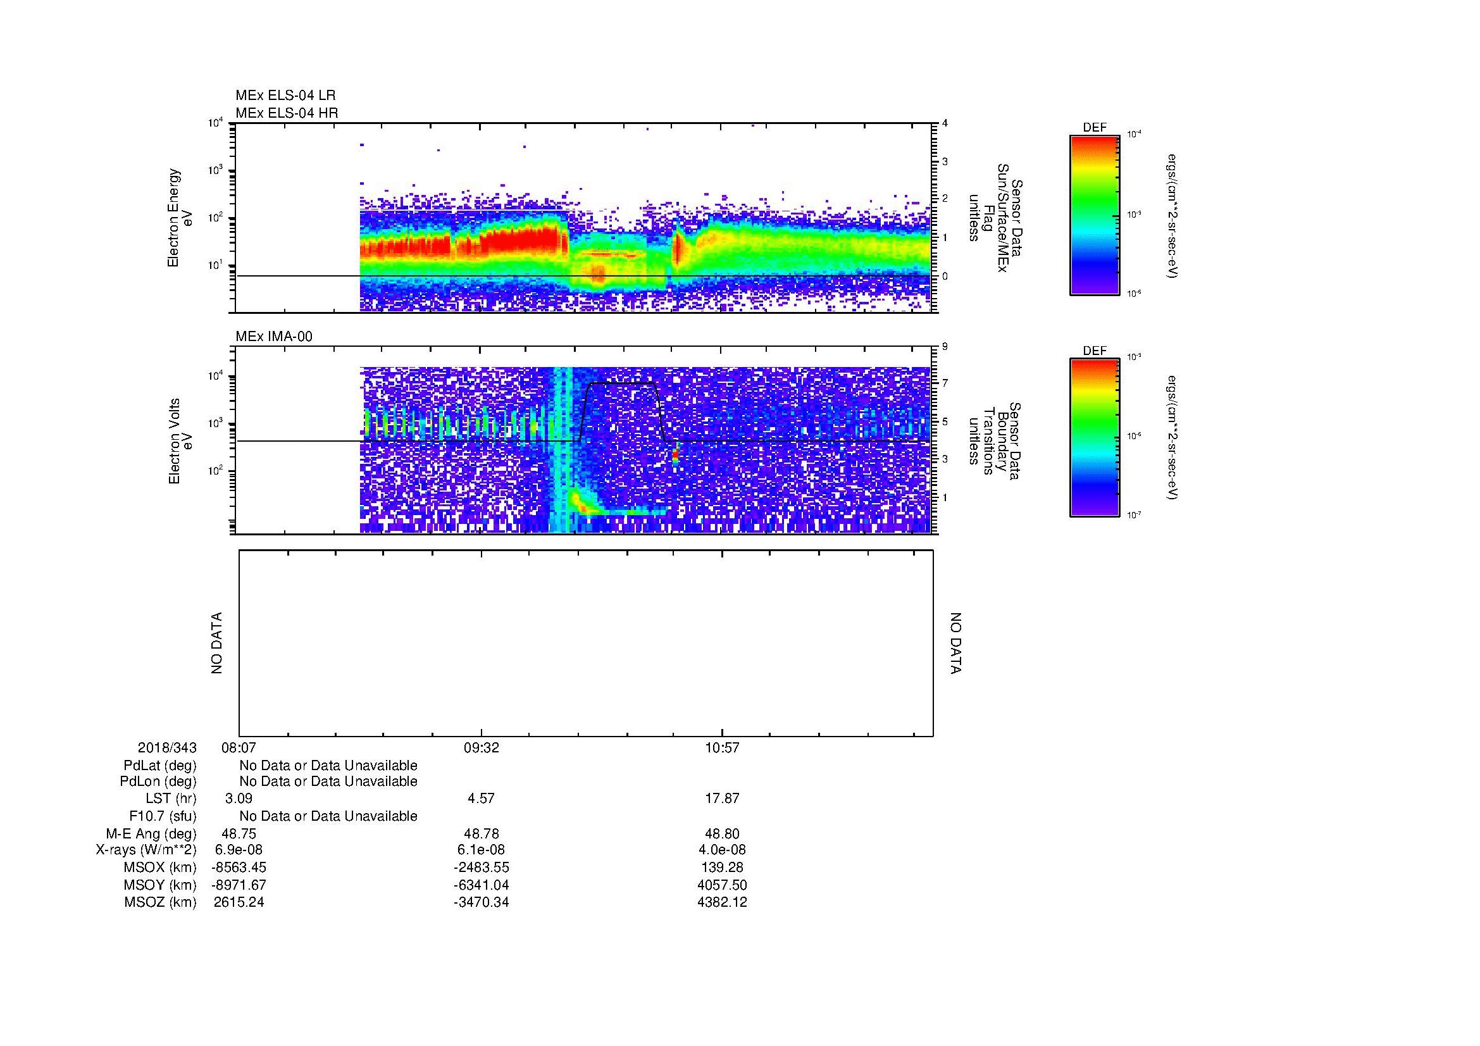The height and width of the screenshot is (1046, 1480).
Task: Click the top DEF color bar
Action: (x=1094, y=215)
